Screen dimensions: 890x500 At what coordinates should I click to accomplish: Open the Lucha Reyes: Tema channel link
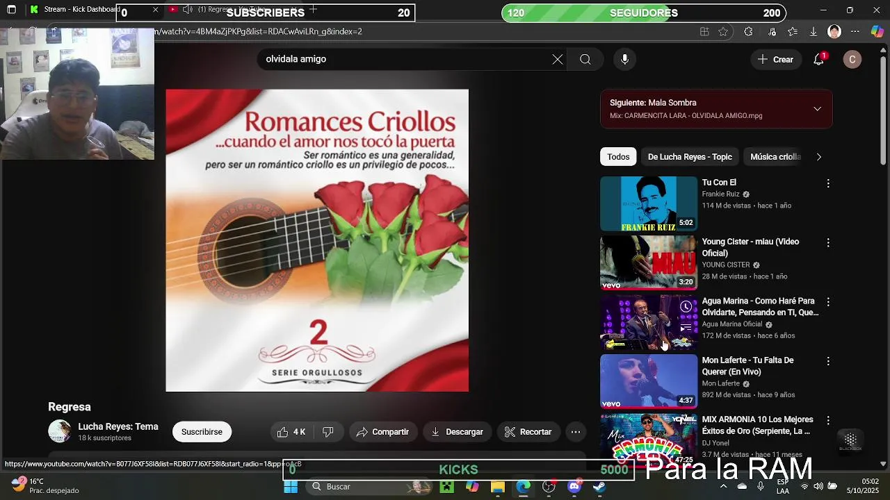click(x=118, y=426)
